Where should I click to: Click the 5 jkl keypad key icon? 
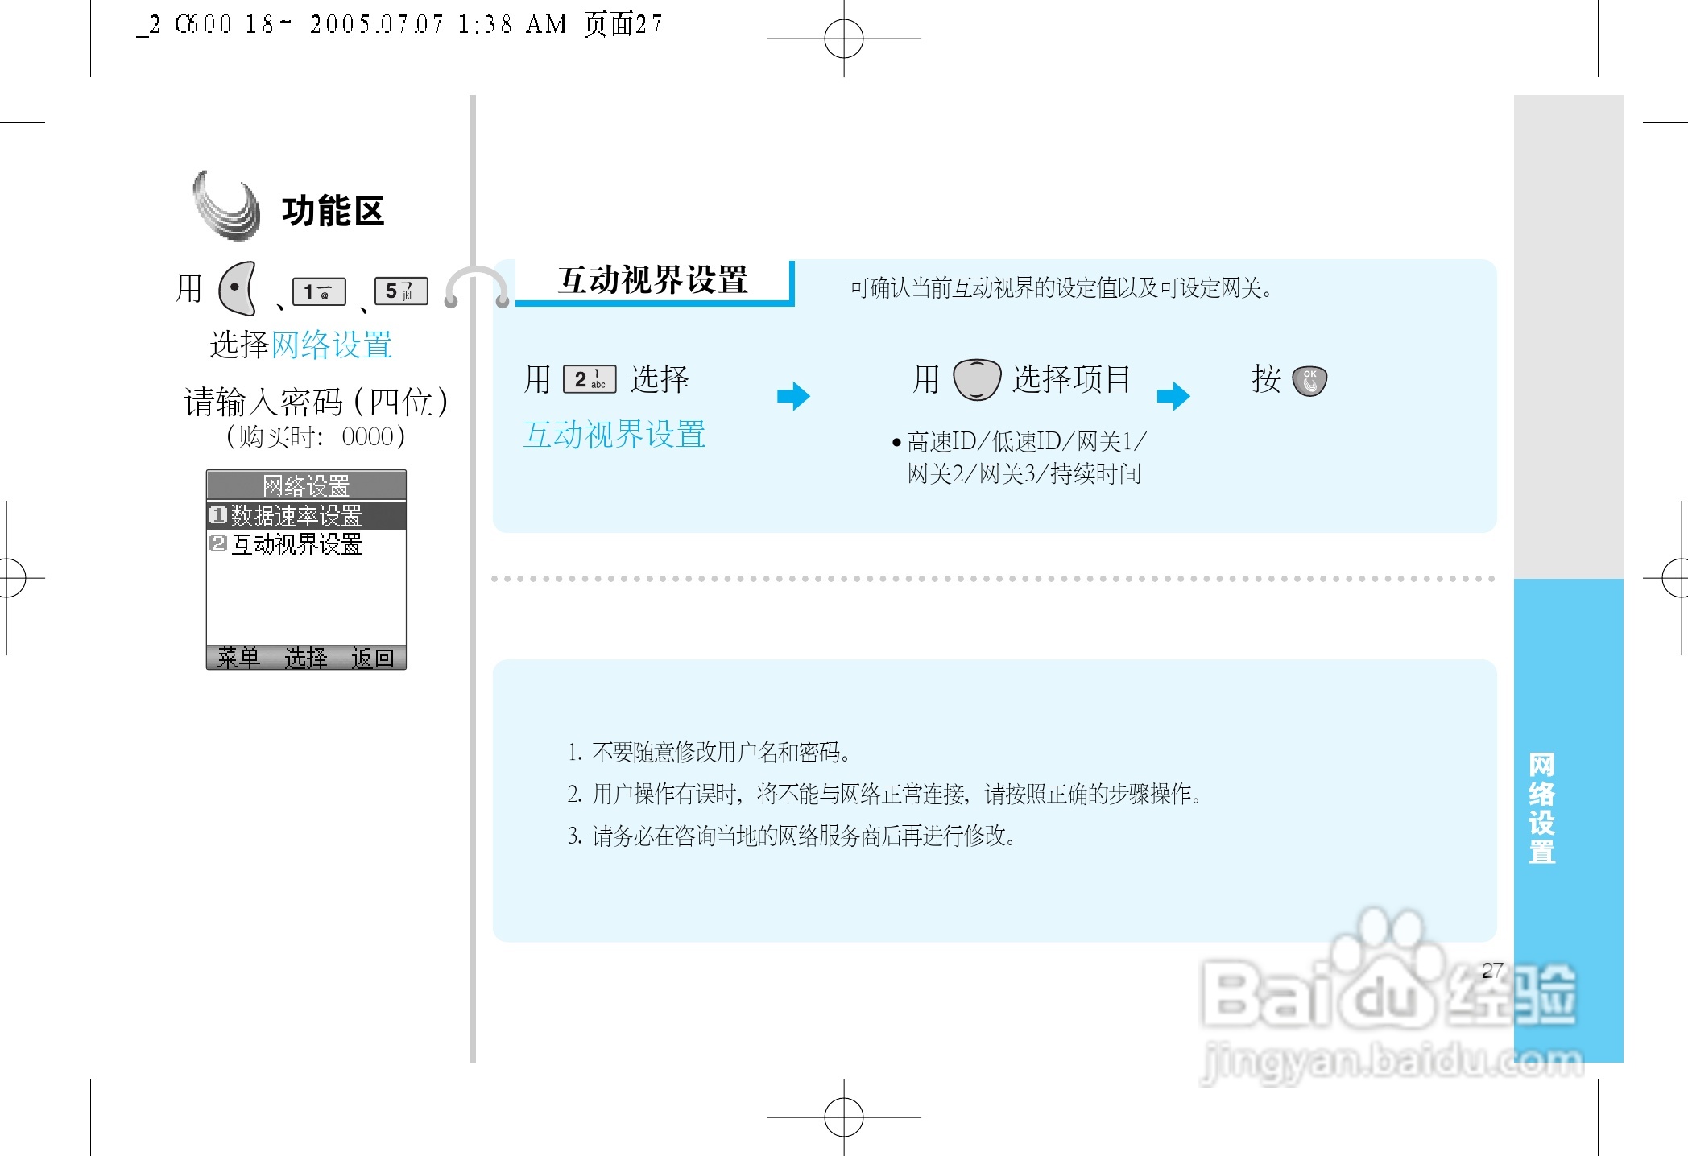coord(401,291)
